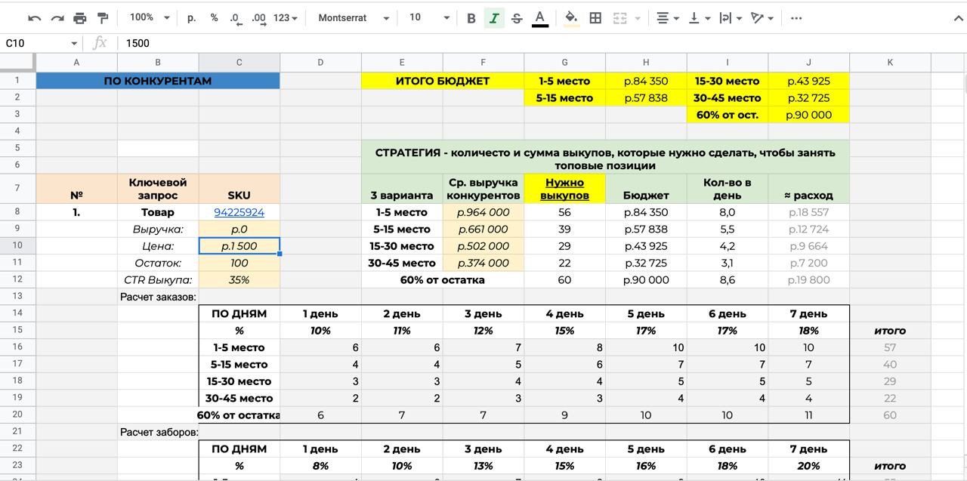Image resolution: width=967 pixels, height=481 pixels.
Task: Select the Бюджет header cell
Action: pos(646,189)
